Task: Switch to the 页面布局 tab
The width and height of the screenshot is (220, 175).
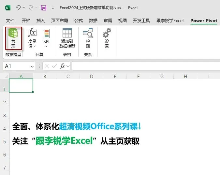Action: [x=60, y=21]
